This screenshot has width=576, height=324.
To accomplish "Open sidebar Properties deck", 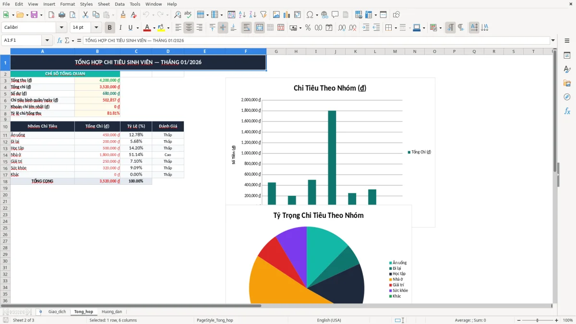I will click(x=567, y=55).
